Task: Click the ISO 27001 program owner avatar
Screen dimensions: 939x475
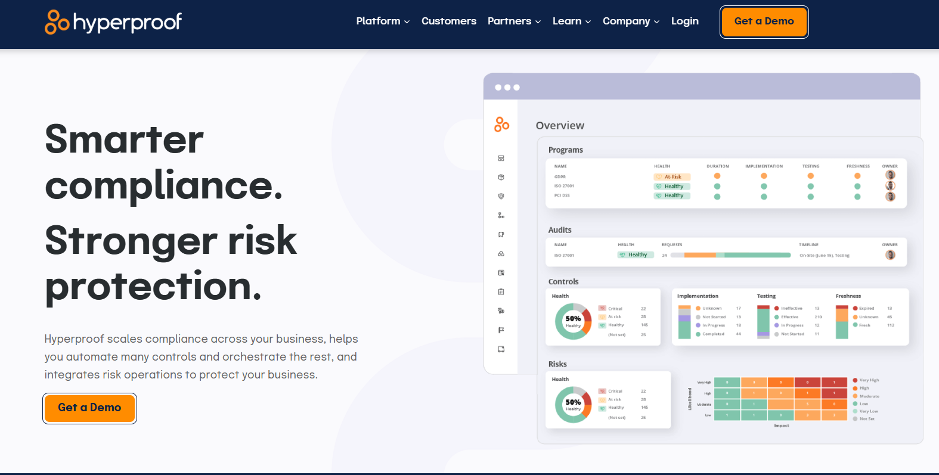Action: pos(890,185)
